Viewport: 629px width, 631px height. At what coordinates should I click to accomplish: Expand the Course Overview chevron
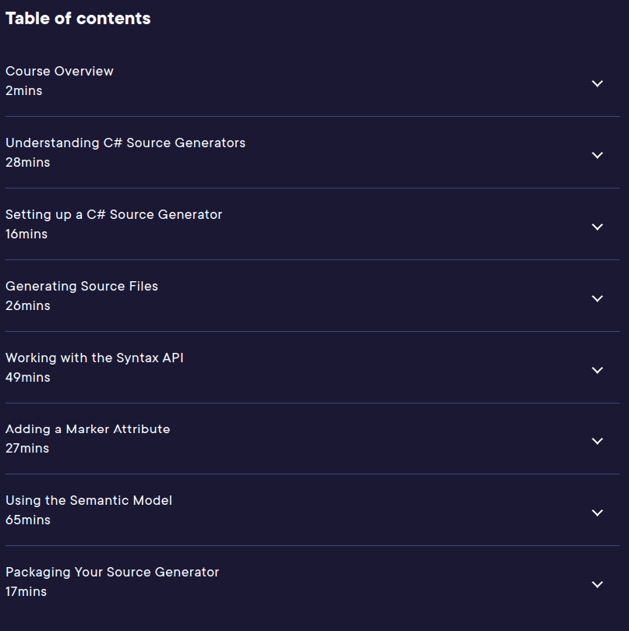pos(597,83)
